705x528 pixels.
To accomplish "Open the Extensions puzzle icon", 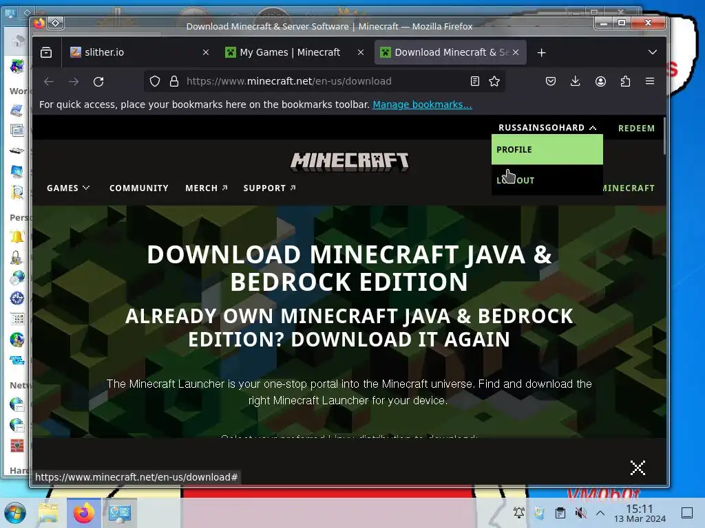I will click(625, 81).
